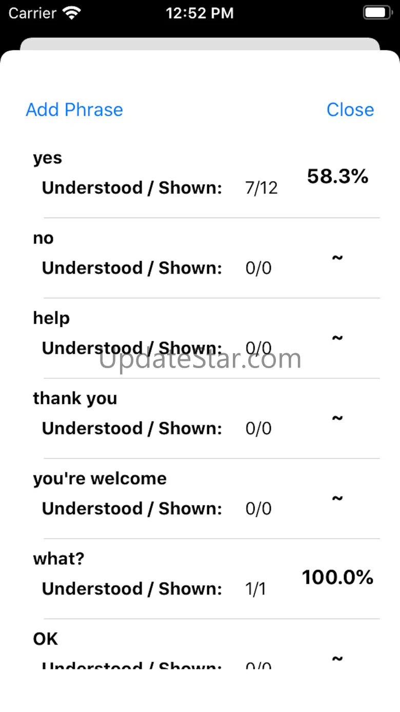400x712 pixels.
Task: Select the 'yes' phrase row
Action: tap(200, 178)
